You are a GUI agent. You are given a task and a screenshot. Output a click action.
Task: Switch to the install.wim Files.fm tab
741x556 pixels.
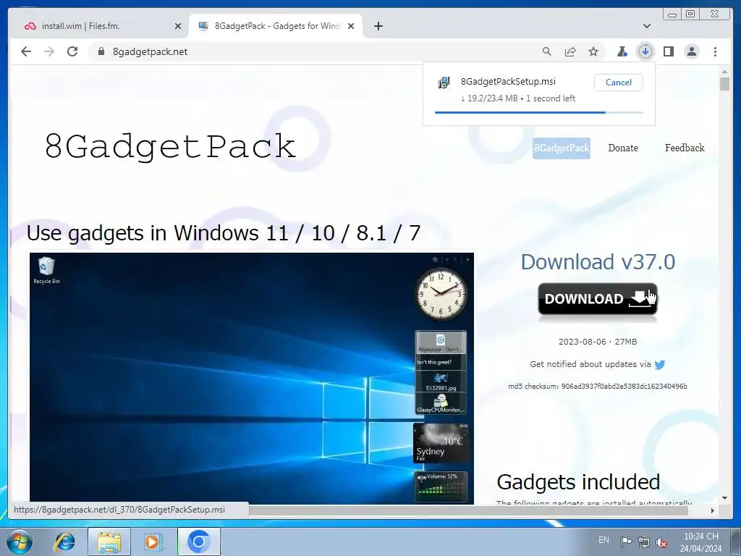click(99, 26)
